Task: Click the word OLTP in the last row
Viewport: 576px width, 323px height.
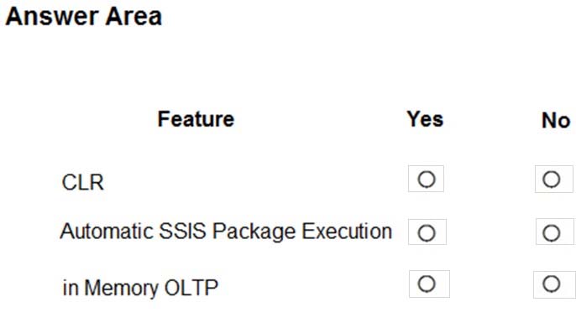Action: click(x=191, y=288)
